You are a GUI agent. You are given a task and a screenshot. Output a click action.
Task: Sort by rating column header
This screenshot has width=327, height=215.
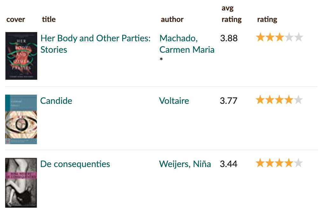267,19
